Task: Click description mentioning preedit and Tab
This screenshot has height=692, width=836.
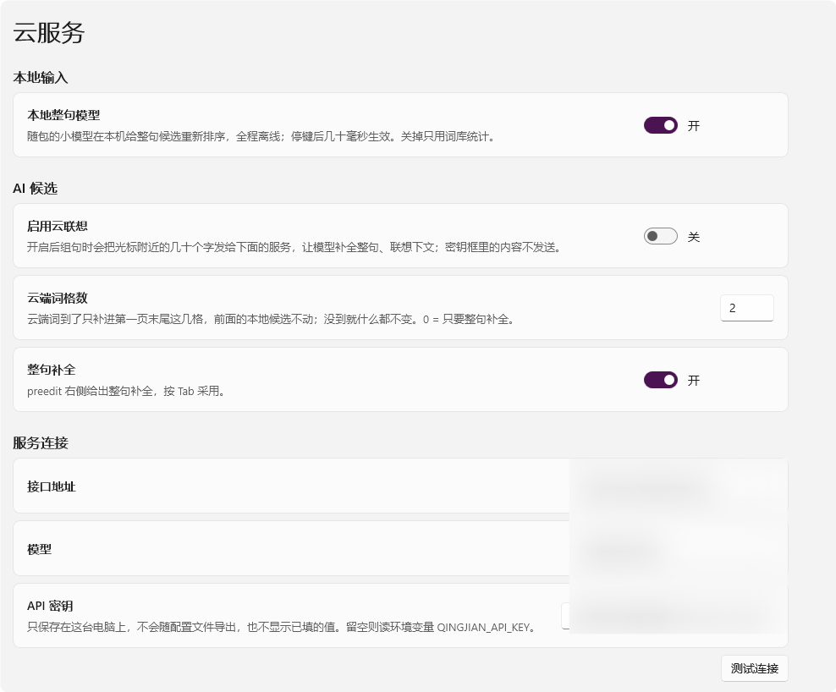Action: click(x=128, y=392)
